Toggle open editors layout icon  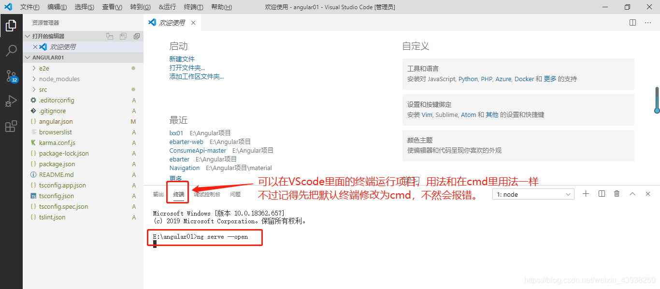pyautogui.click(x=110, y=36)
